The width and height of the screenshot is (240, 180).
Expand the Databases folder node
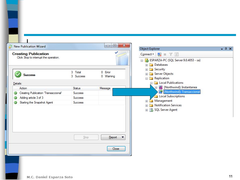(x=147, y=65)
